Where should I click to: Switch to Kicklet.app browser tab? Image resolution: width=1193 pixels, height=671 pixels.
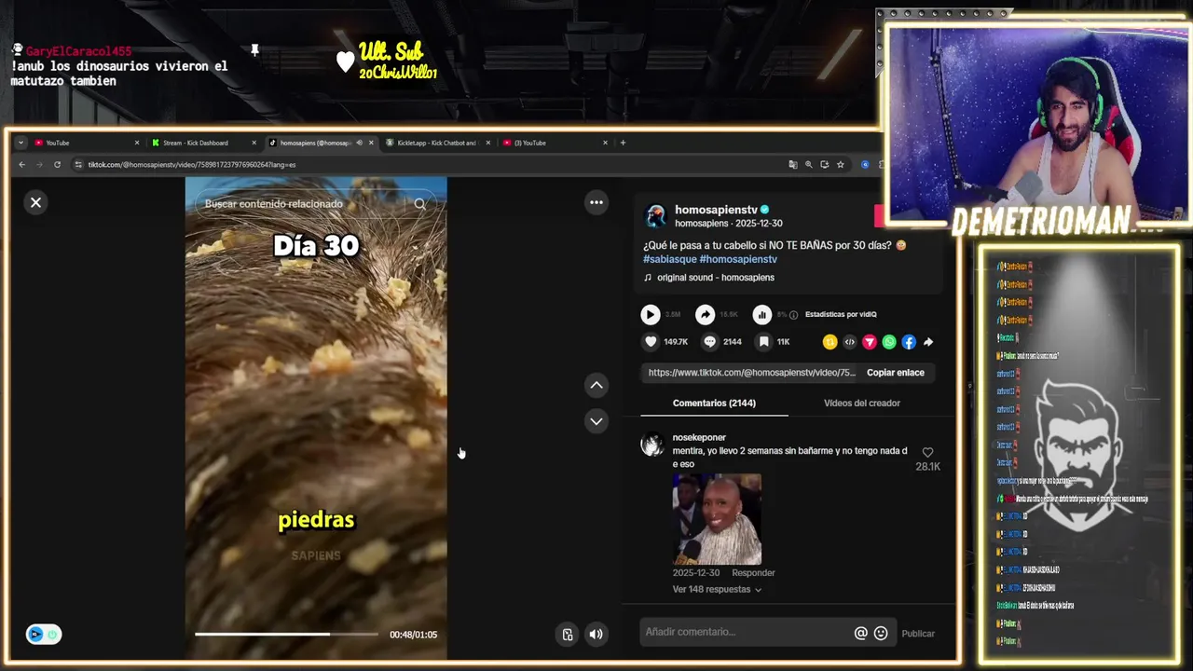point(436,143)
